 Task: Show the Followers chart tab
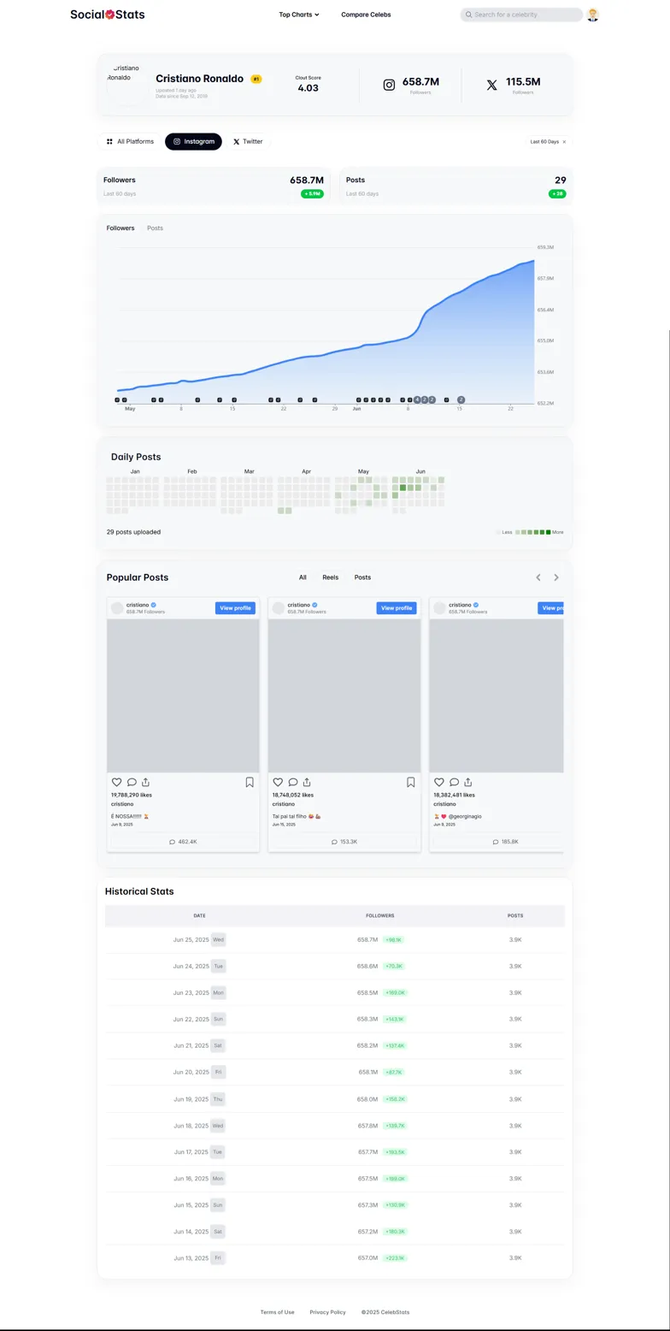[x=120, y=228]
